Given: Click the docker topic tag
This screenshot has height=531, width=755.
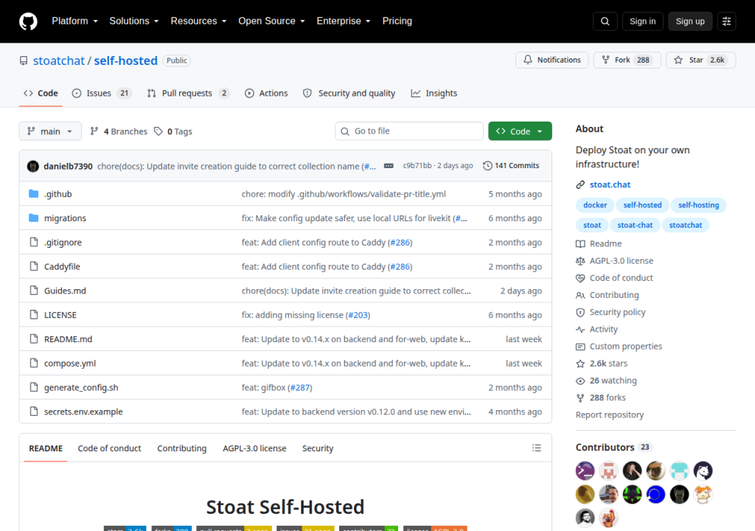Looking at the screenshot, I should [595, 205].
